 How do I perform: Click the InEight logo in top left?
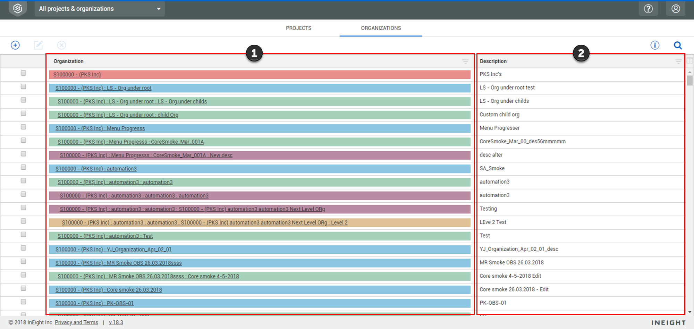17,9
